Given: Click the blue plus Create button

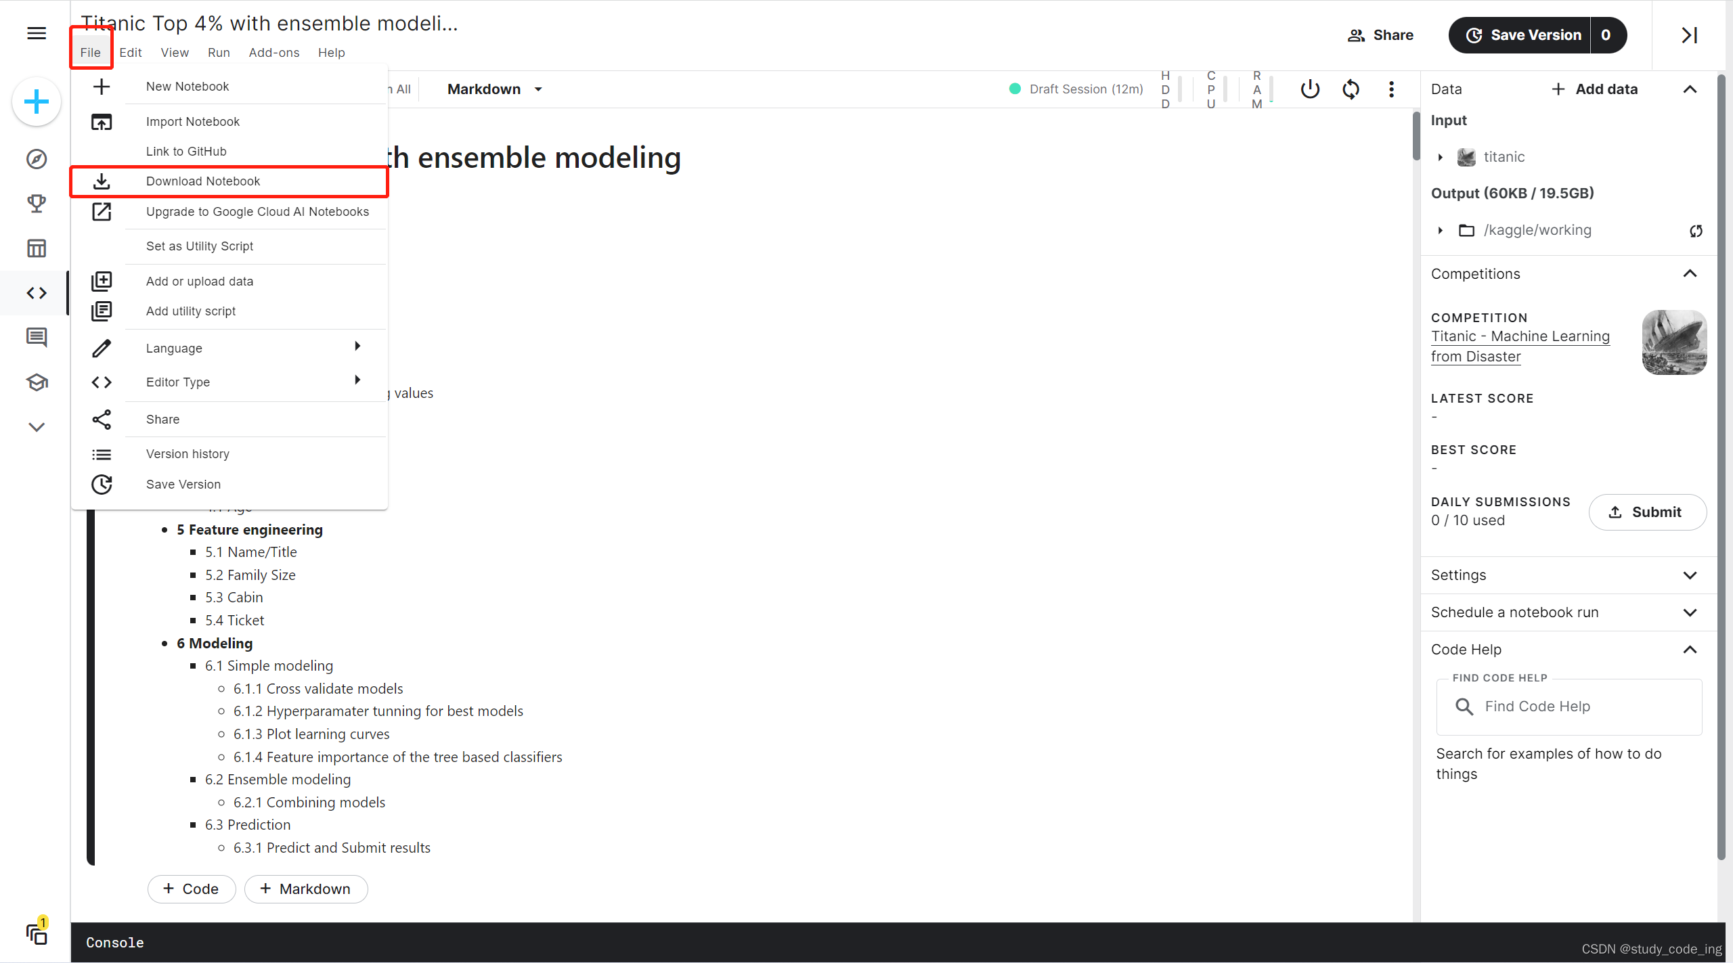Looking at the screenshot, I should 37,102.
